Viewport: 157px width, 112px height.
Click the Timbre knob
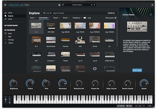click(x=30, y=83)
